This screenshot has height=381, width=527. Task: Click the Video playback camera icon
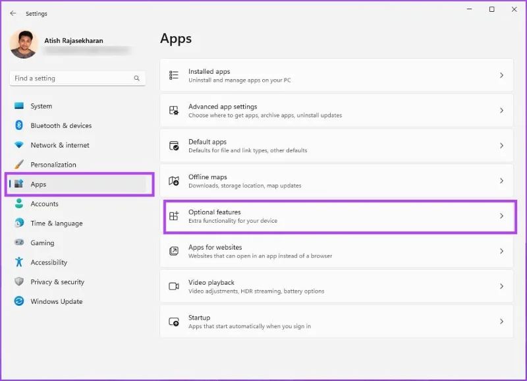click(174, 286)
